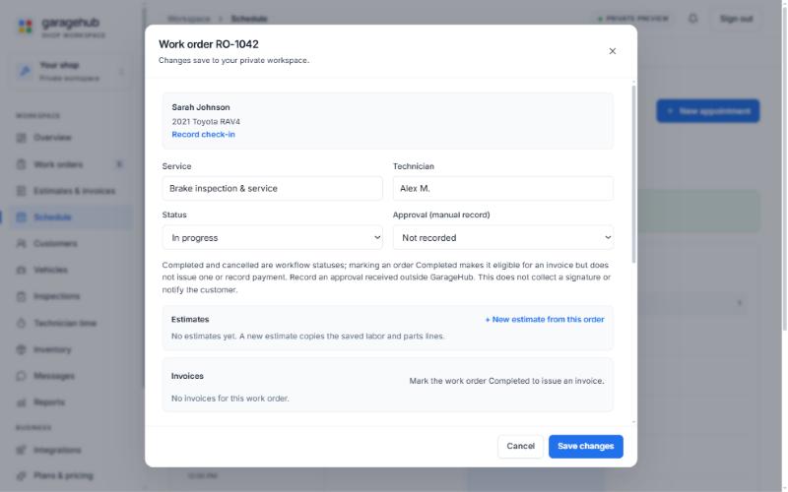Close the Work order RO-1042 dialog
This screenshot has width=788, height=492.
pos(612,51)
